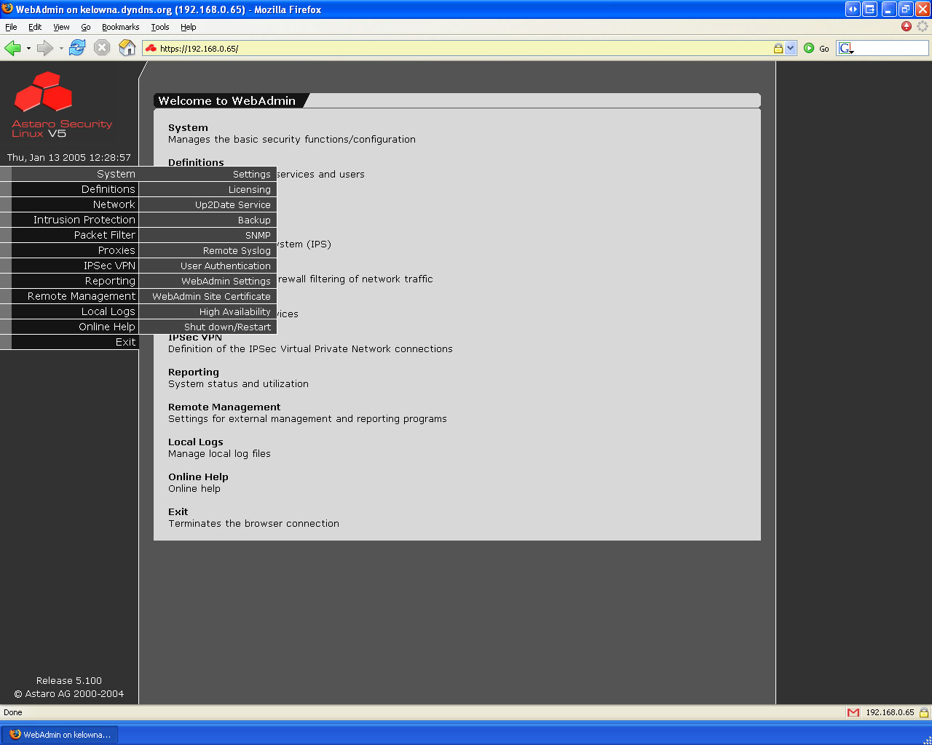
Task: Click the WebAdmin taskbar button
Action: coord(60,735)
